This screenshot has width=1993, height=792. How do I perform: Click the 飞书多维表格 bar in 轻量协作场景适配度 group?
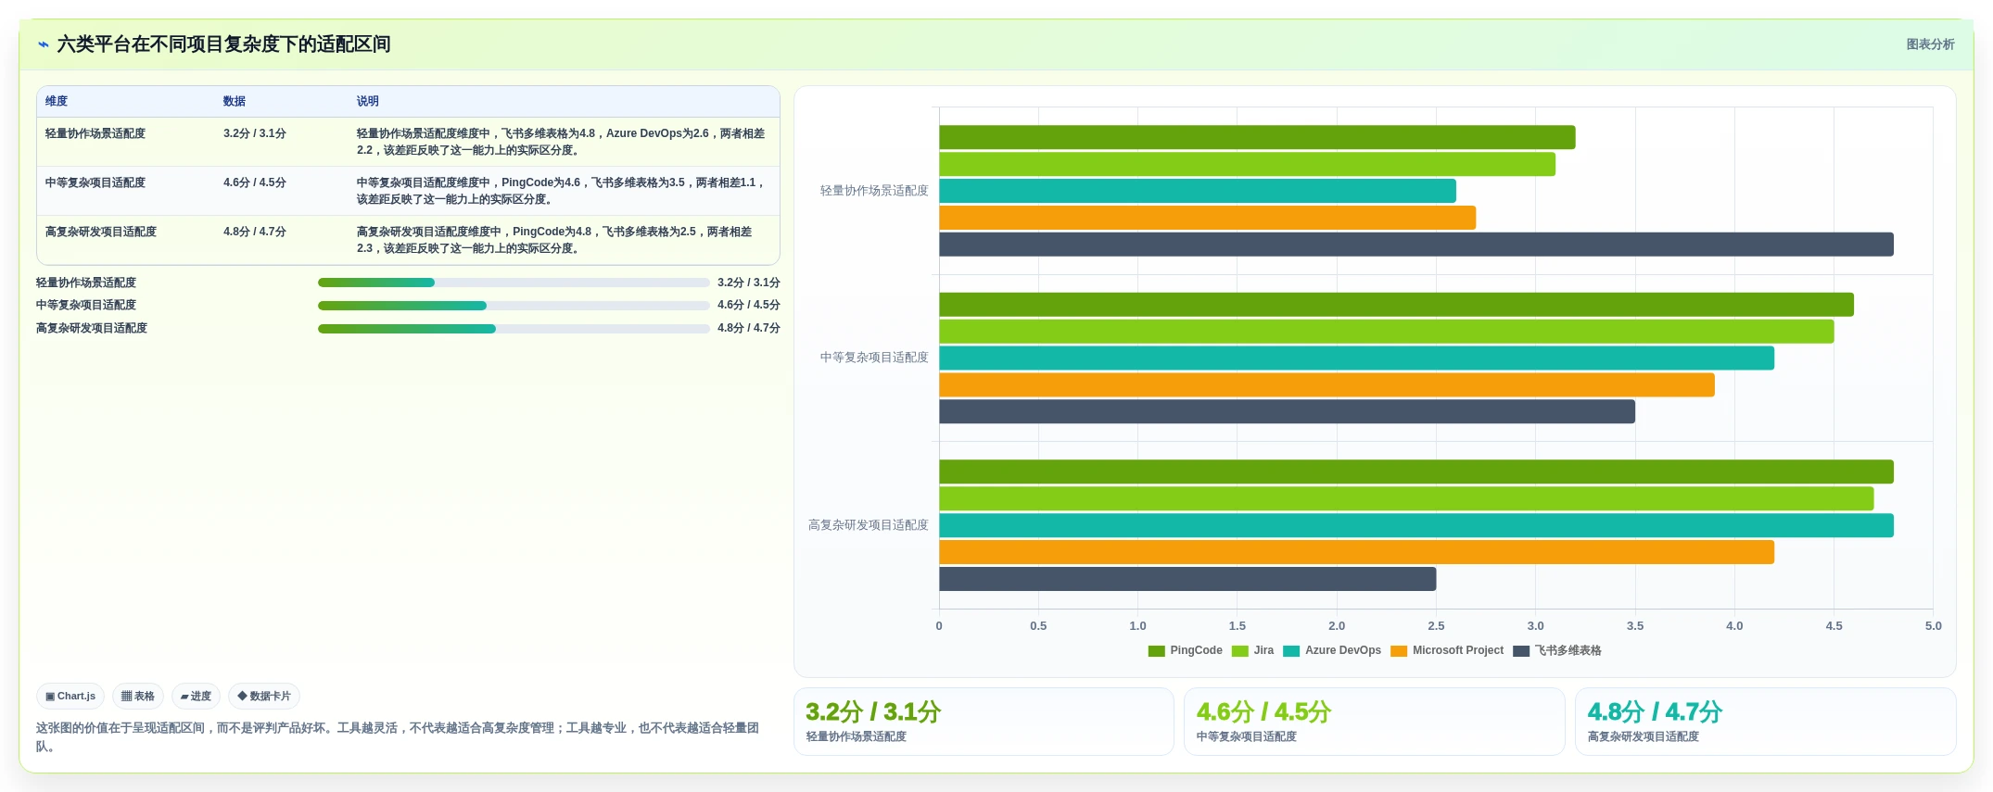click(x=1416, y=245)
